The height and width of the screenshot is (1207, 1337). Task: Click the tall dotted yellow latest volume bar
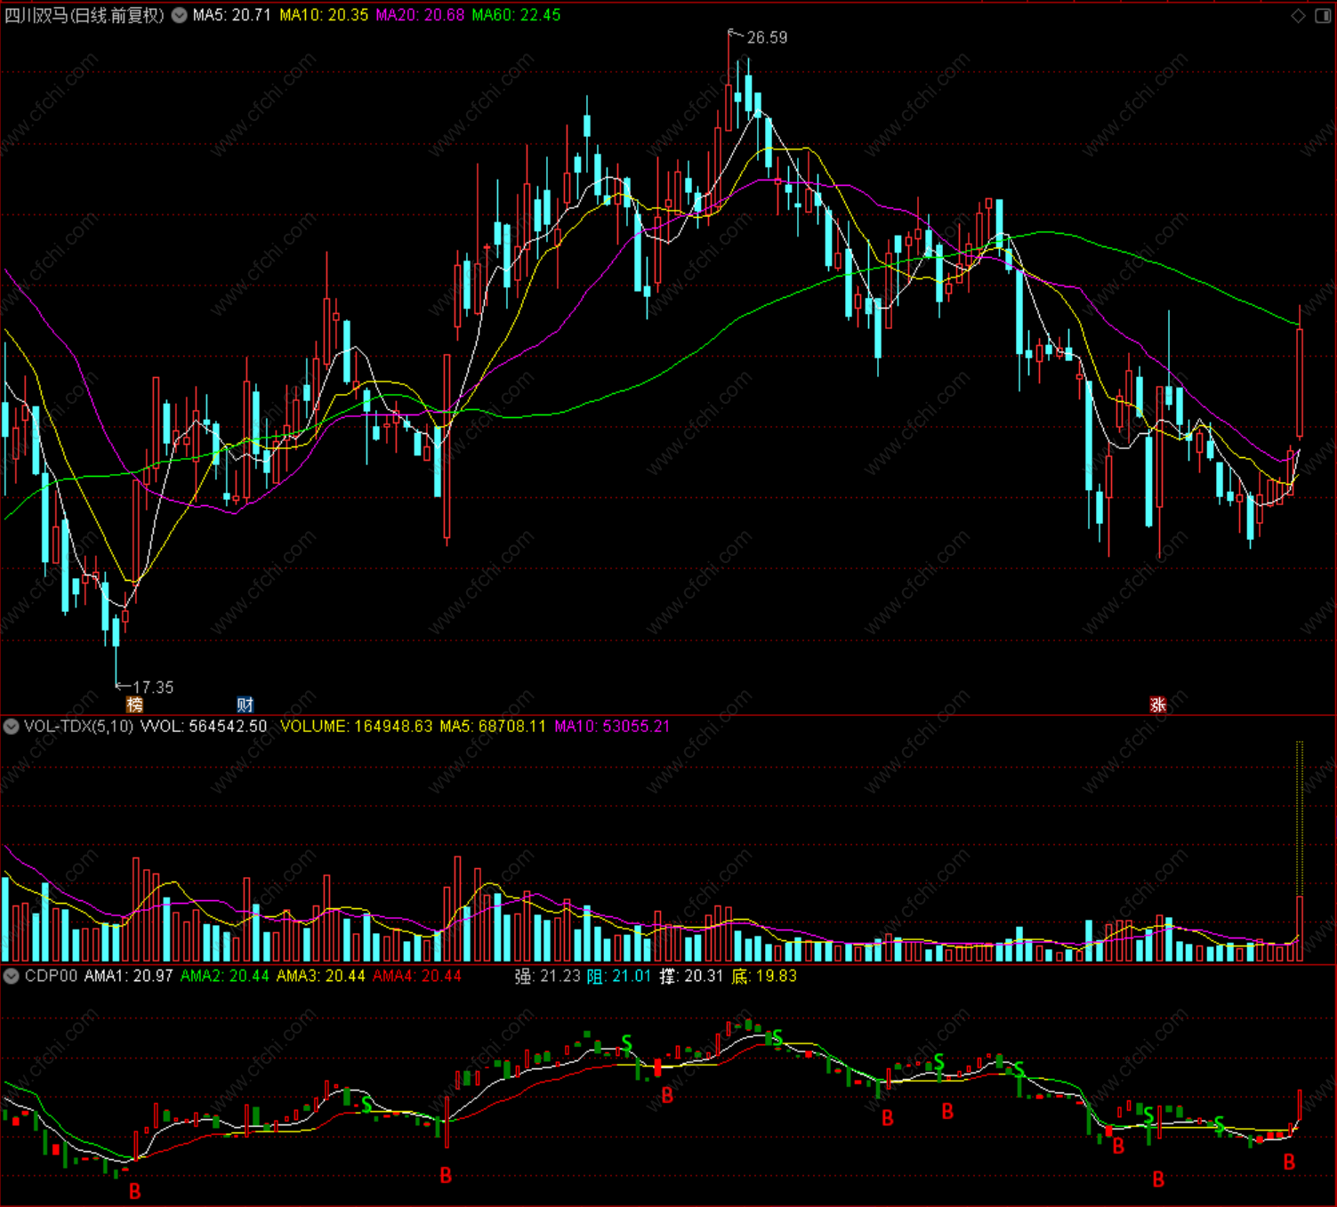tap(1300, 819)
